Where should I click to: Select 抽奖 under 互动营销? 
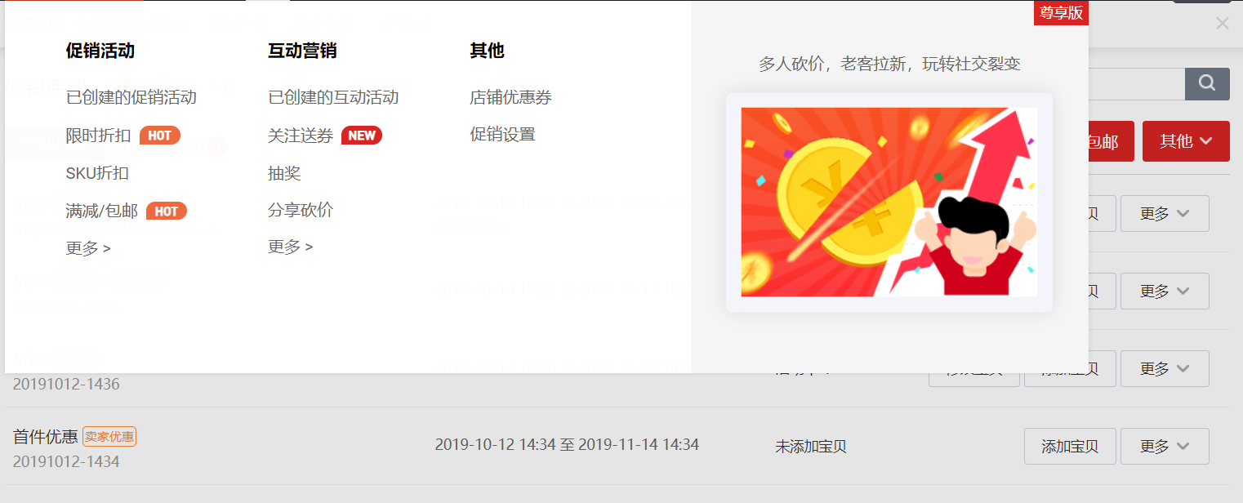[x=284, y=173]
